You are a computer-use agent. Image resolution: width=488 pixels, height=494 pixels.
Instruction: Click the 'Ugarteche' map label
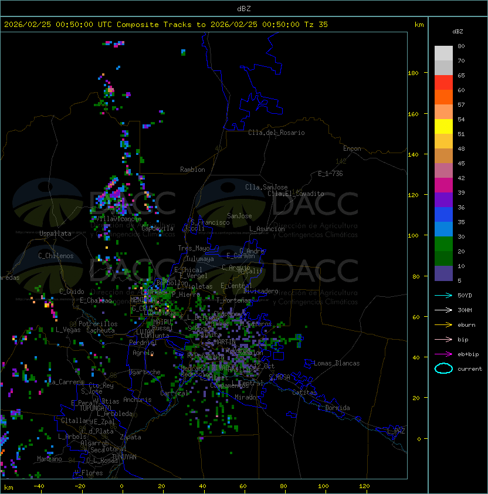click(145, 372)
